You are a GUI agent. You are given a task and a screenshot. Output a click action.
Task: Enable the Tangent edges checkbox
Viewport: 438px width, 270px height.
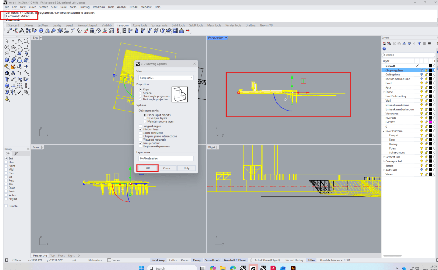point(140,126)
